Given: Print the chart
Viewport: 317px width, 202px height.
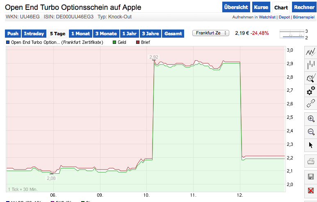Looking at the screenshot, I should pos(310,161).
